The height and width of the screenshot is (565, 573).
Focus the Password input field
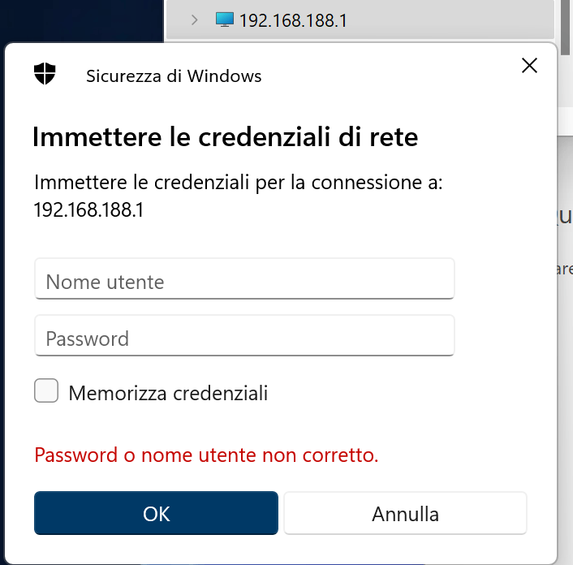[243, 338]
